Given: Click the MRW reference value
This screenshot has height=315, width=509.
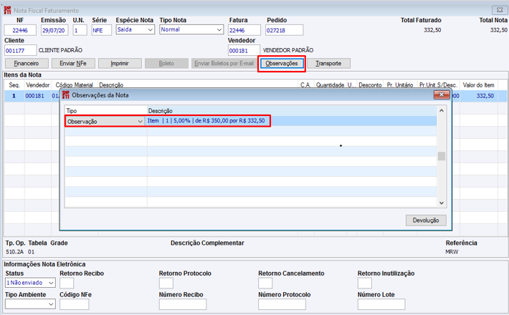Looking at the screenshot, I should (x=452, y=252).
